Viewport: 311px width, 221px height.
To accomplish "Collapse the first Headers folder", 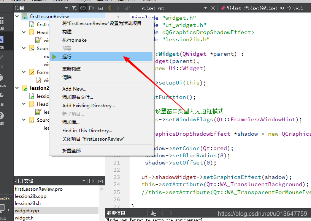I will click(x=24, y=32).
